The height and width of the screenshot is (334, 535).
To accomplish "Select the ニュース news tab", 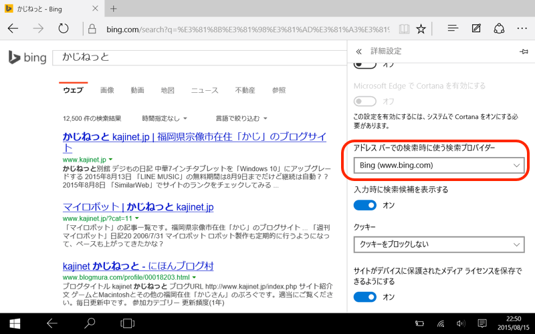I will (x=204, y=90).
